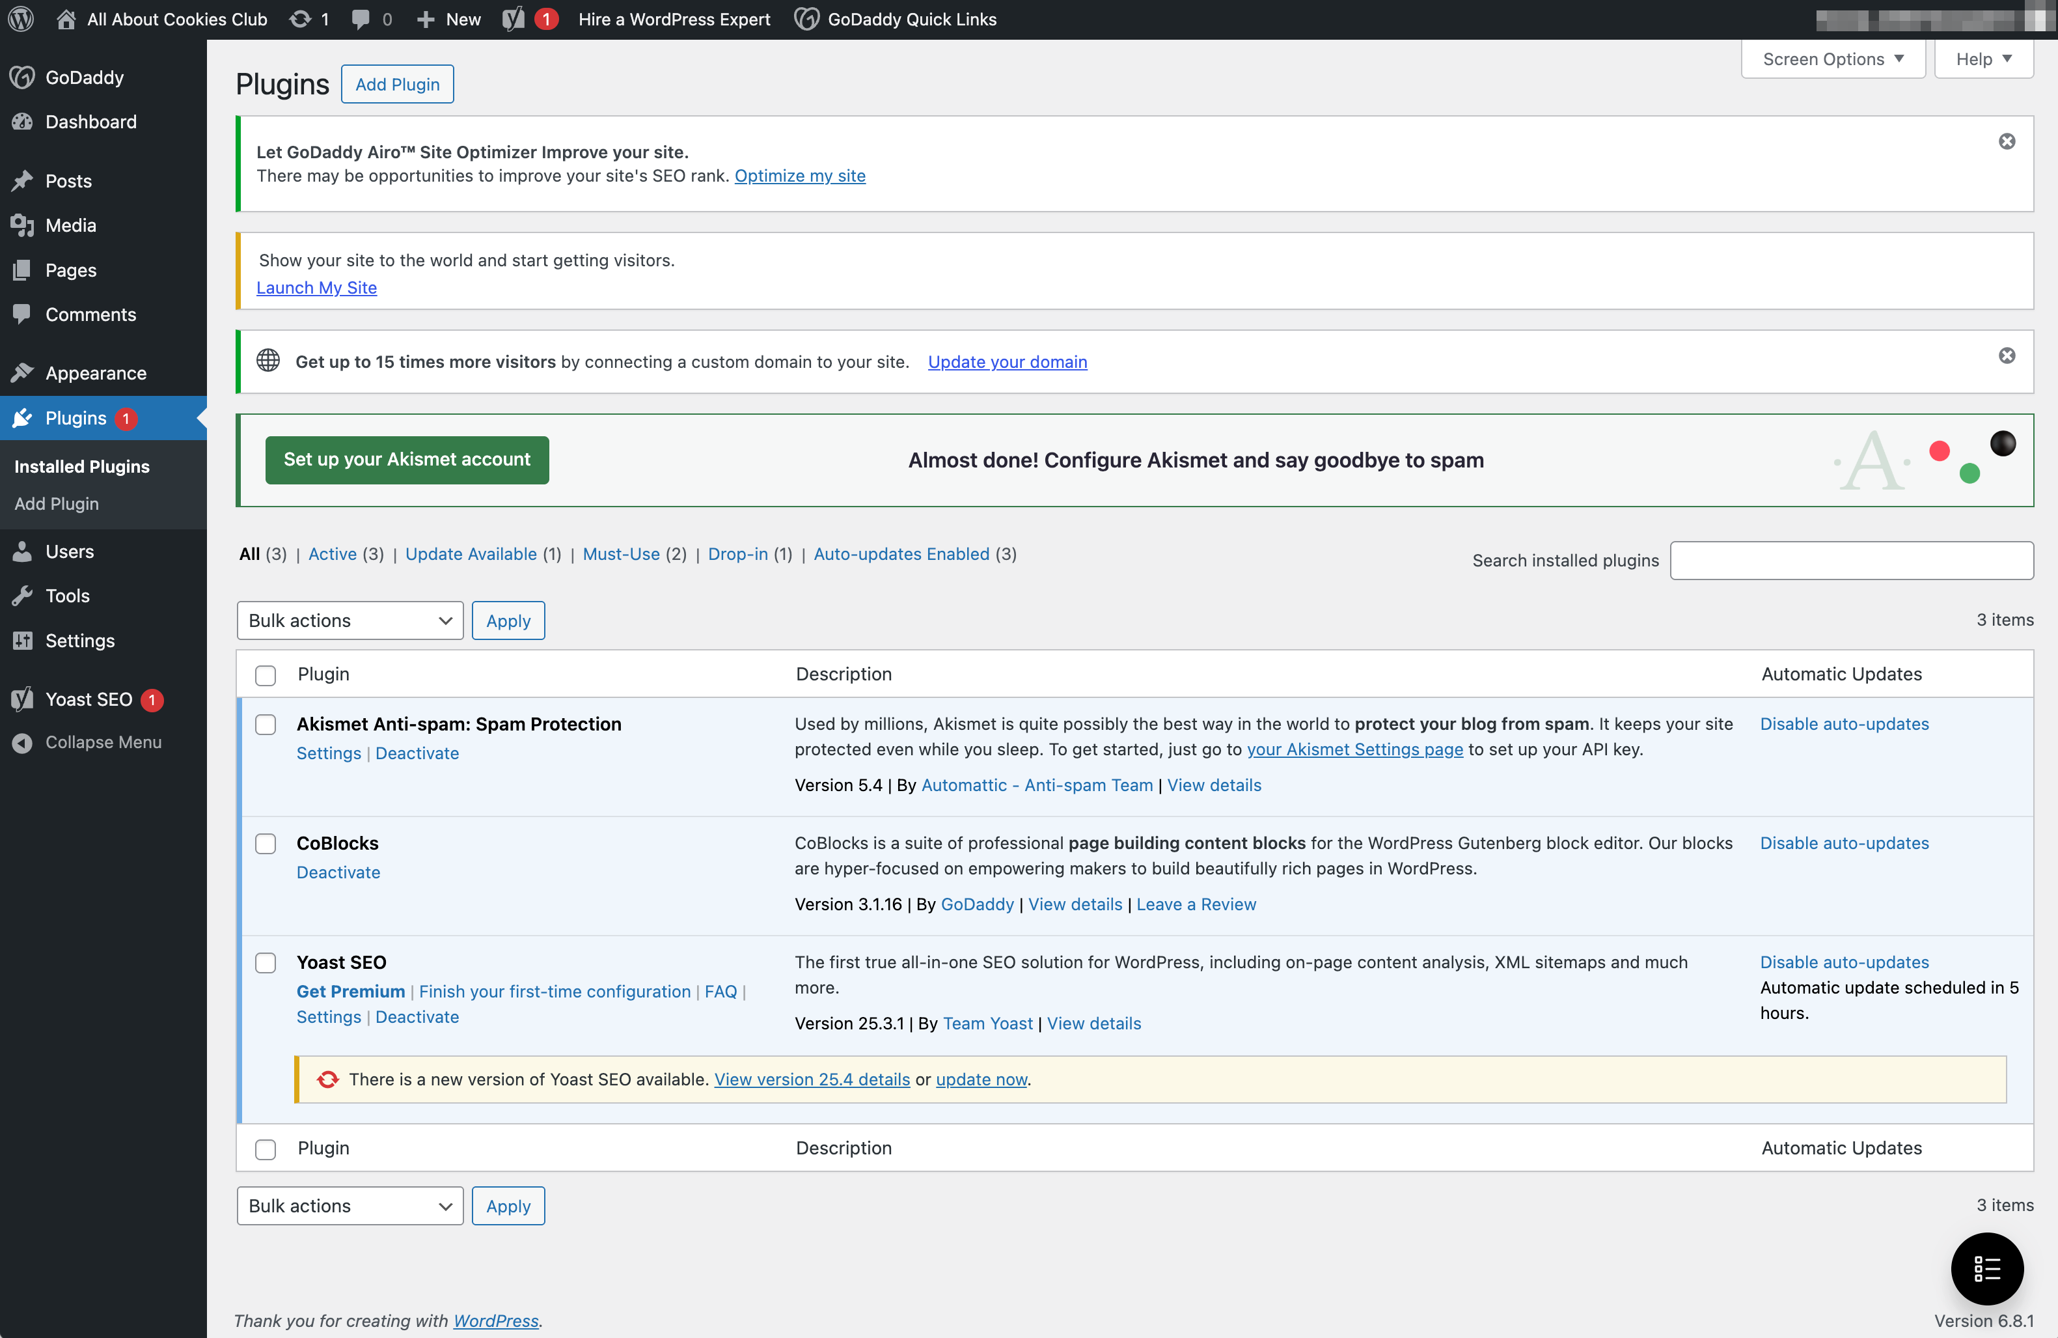Check the Yoast SEO plugin checkbox
Image resolution: width=2058 pixels, height=1338 pixels.
click(x=266, y=962)
